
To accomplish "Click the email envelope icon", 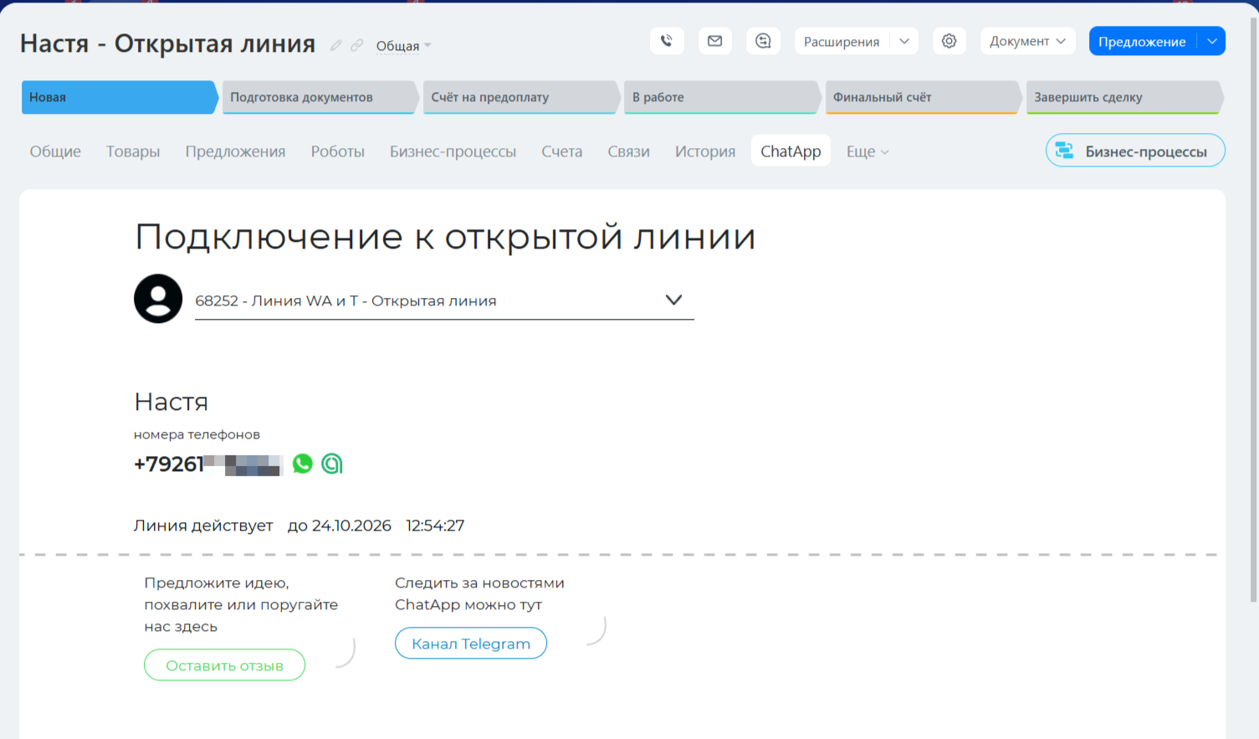I will point(715,41).
